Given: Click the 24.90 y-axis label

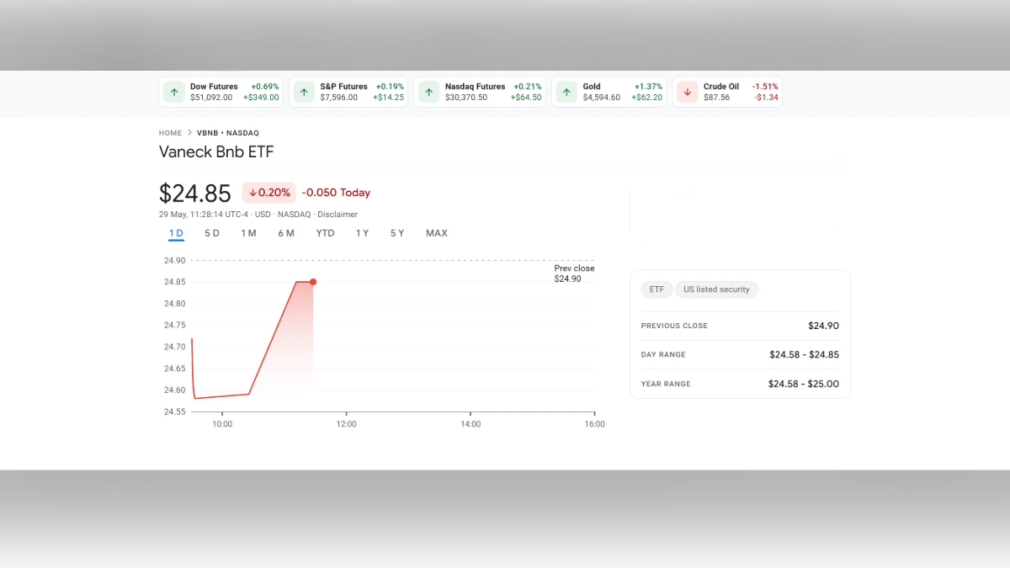Looking at the screenshot, I should pos(174,261).
